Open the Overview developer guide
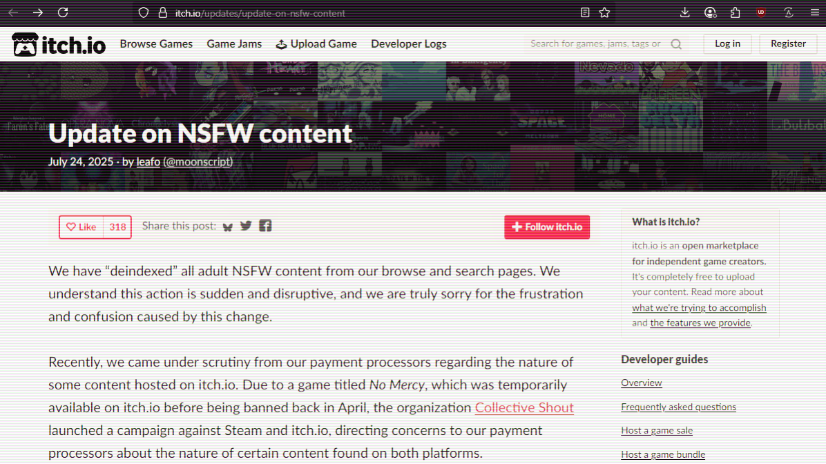 coord(641,383)
